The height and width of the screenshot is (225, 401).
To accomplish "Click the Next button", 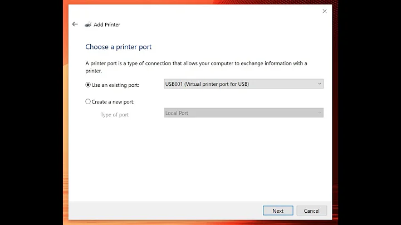I will click(x=278, y=211).
